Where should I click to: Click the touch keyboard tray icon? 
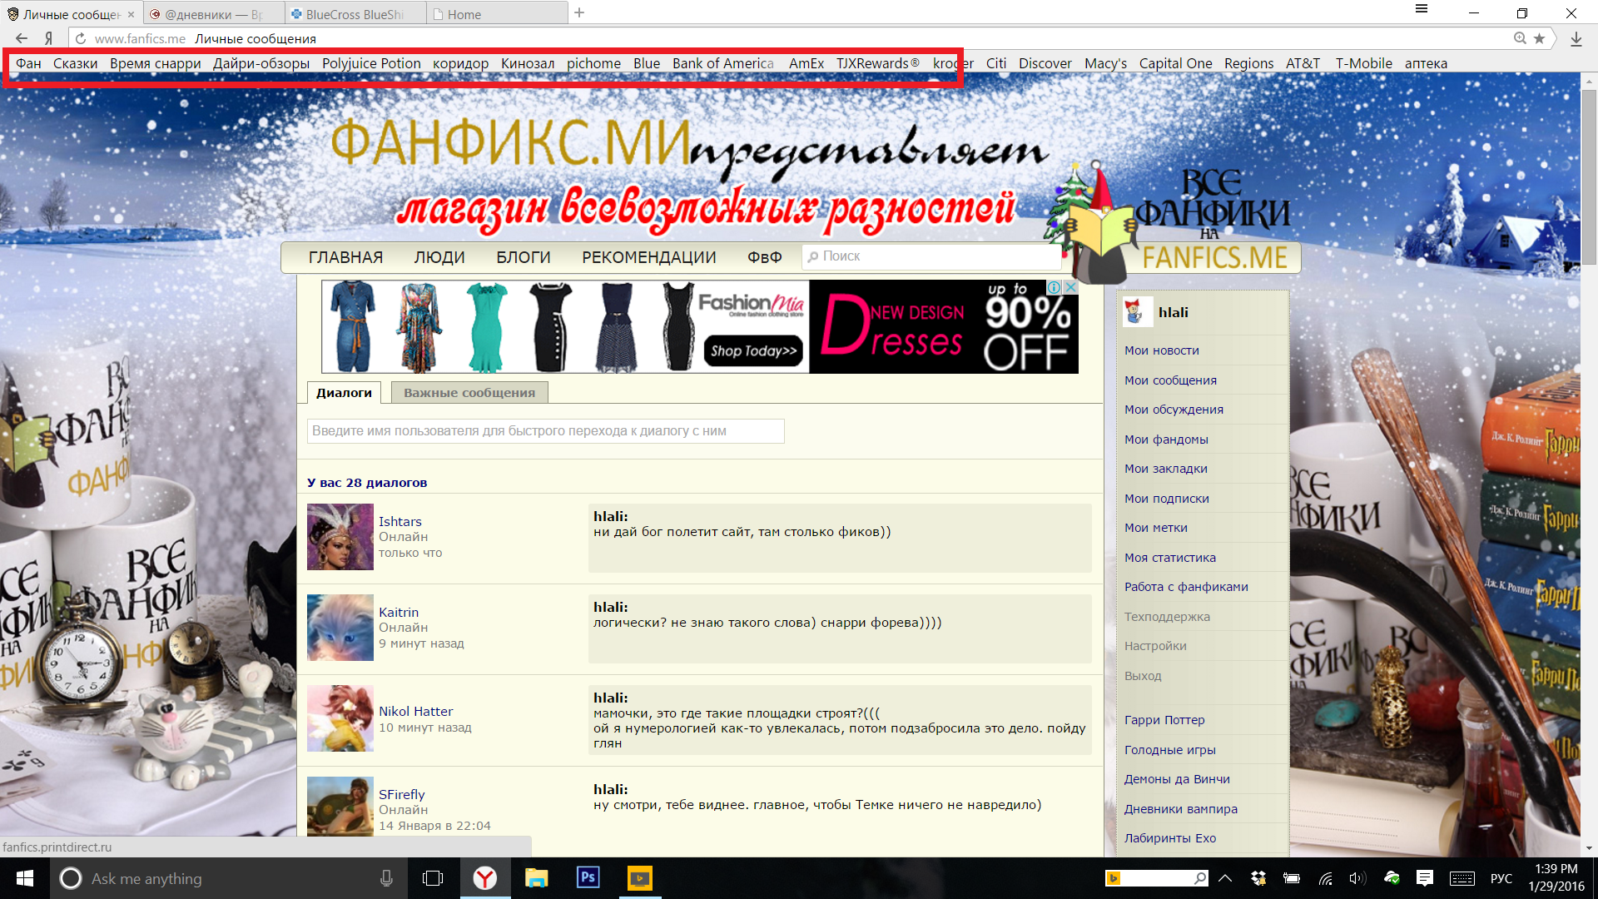click(1462, 878)
